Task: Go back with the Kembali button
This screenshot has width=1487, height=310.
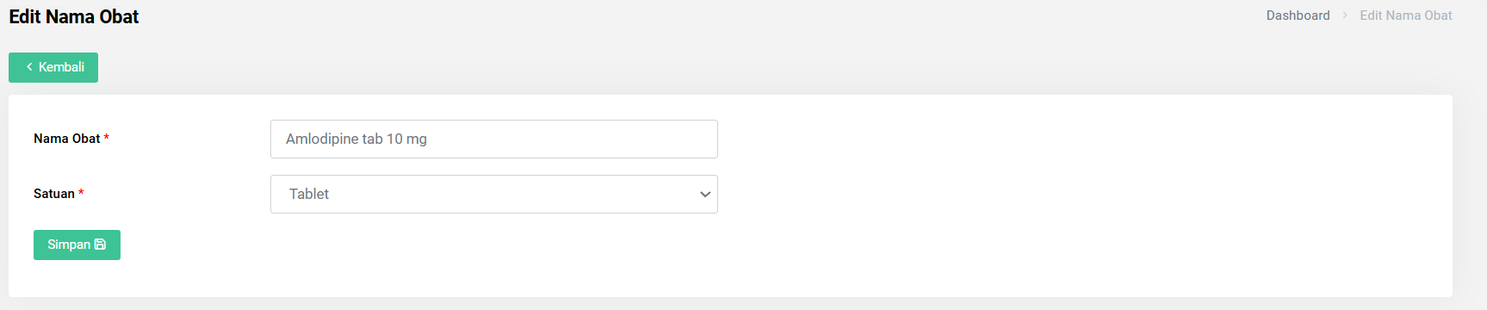Action: click(53, 67)
